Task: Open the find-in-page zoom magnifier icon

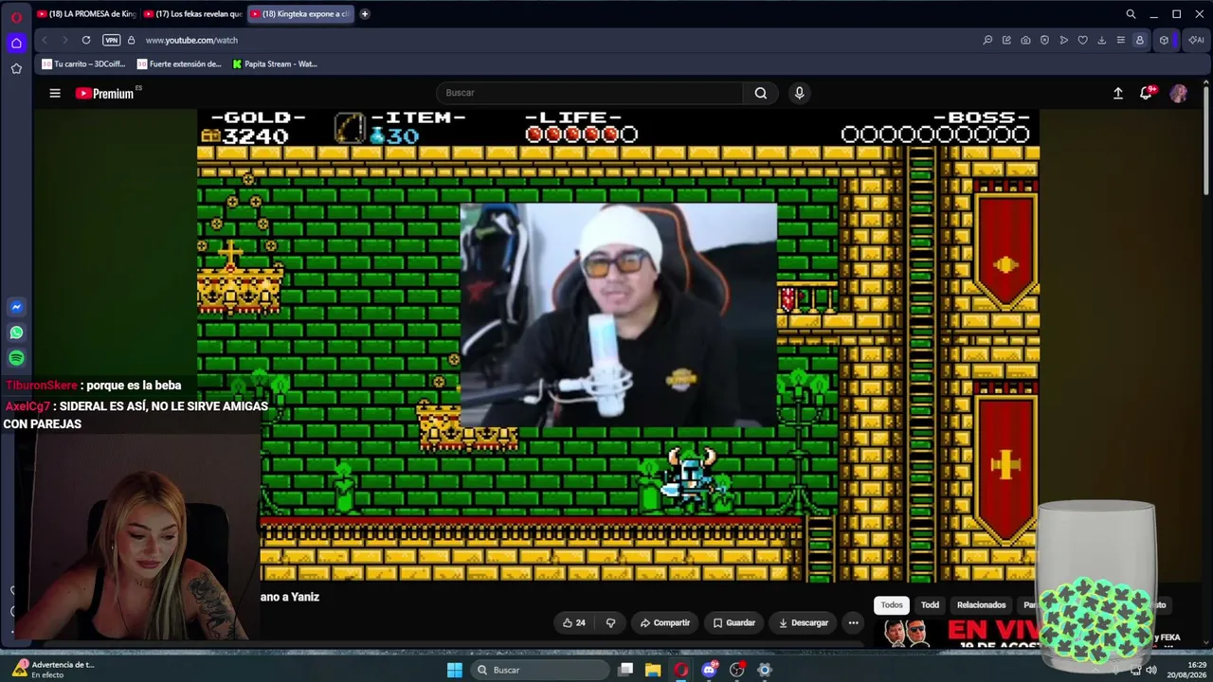Action: coord(987,40)
